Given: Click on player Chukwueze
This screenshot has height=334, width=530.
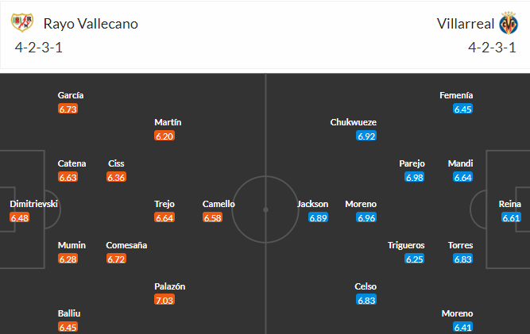Looking at the screenshot, I should (354, 122).
